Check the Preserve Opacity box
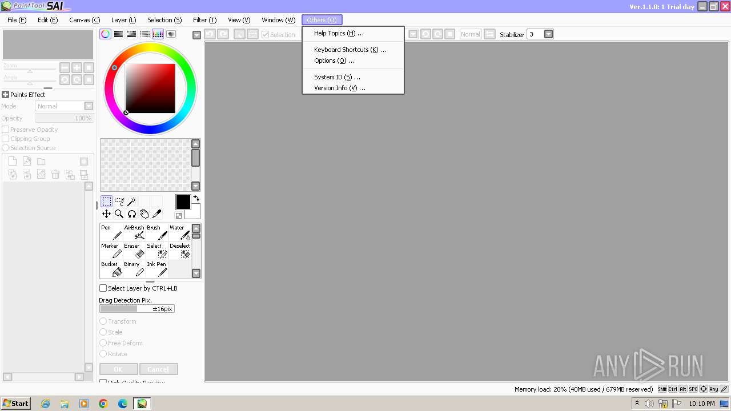Screen dimensions: 731x411 pyautogui.click(x=6, y=130)
